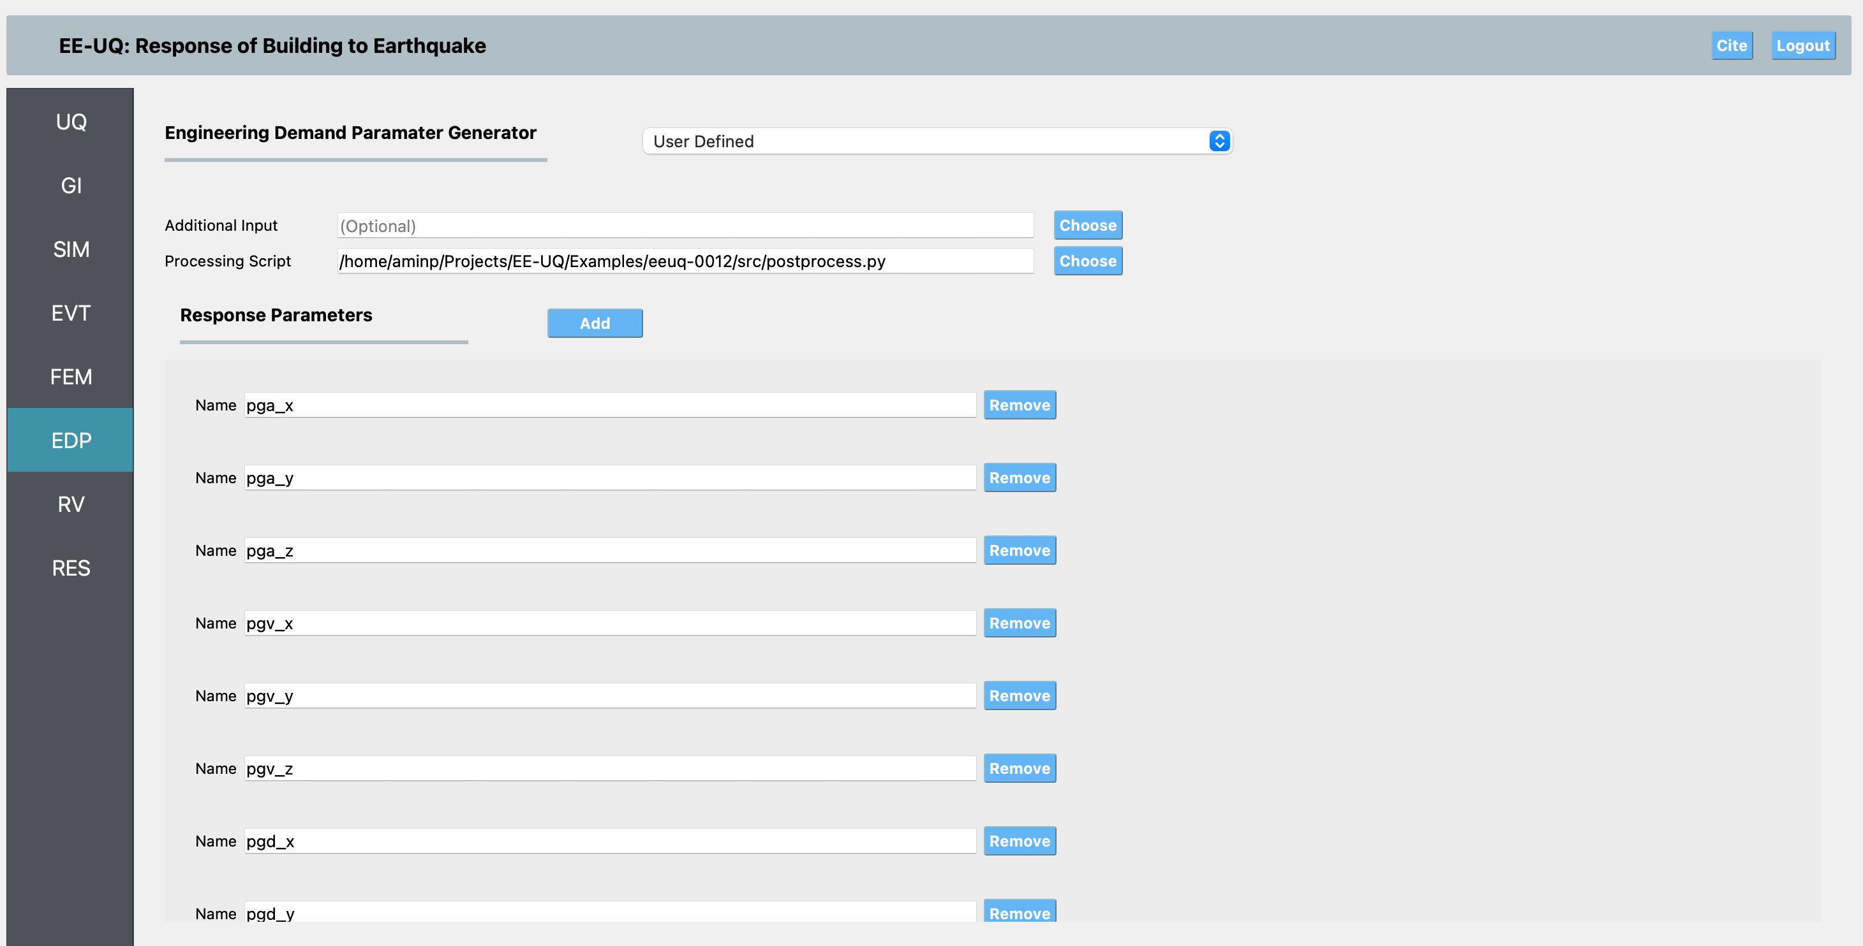
Task: Remove the pgd_x parameter row
Action: point(1019,841)
